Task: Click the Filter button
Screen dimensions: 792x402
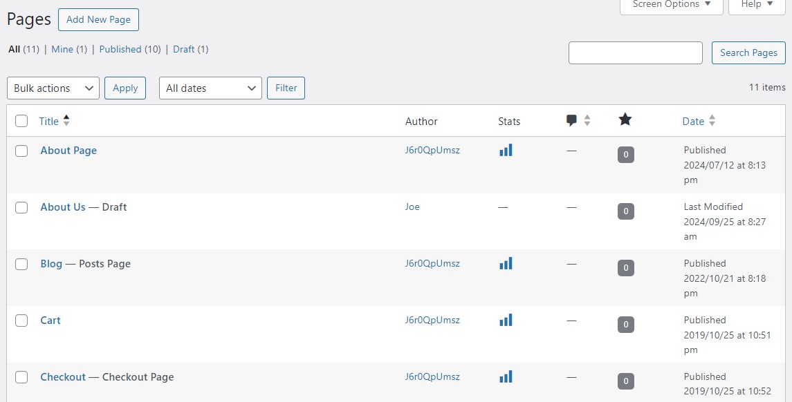Action: tap(286, 88)
